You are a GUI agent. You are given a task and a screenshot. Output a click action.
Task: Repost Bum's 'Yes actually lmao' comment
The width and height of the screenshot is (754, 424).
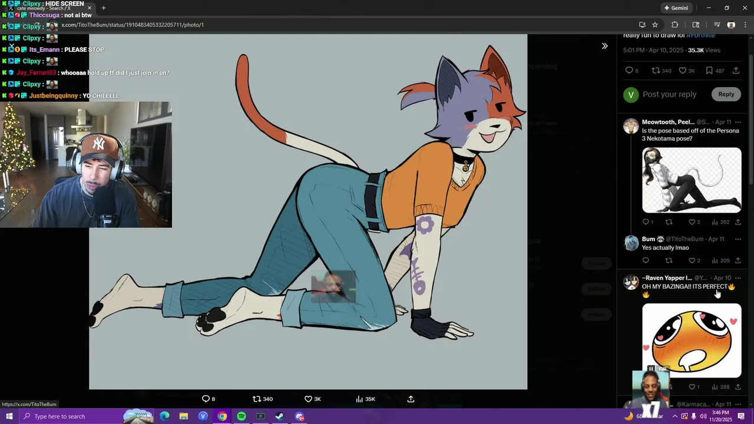669,260
